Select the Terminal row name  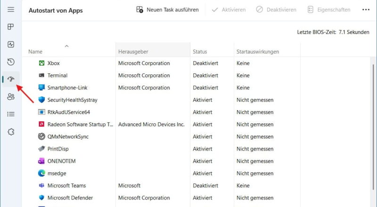pos(57,75)
